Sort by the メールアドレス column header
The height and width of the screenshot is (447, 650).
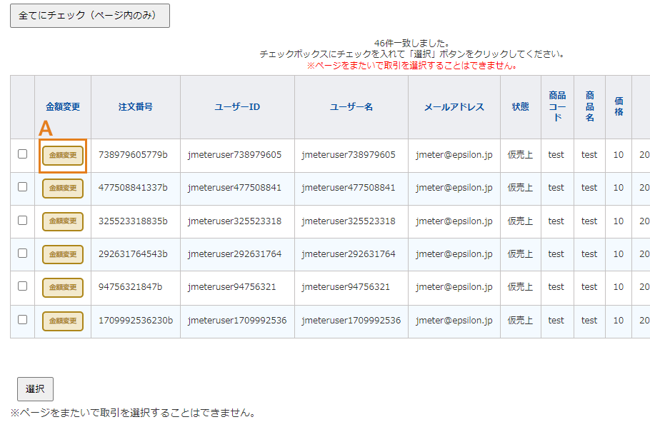(x=454, y=107)
